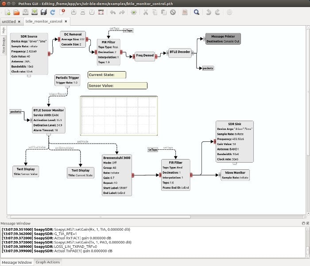Click the disable block circle-slash icon
The height and width of the screenshot is (266, 310).
(x=173, y=12)
